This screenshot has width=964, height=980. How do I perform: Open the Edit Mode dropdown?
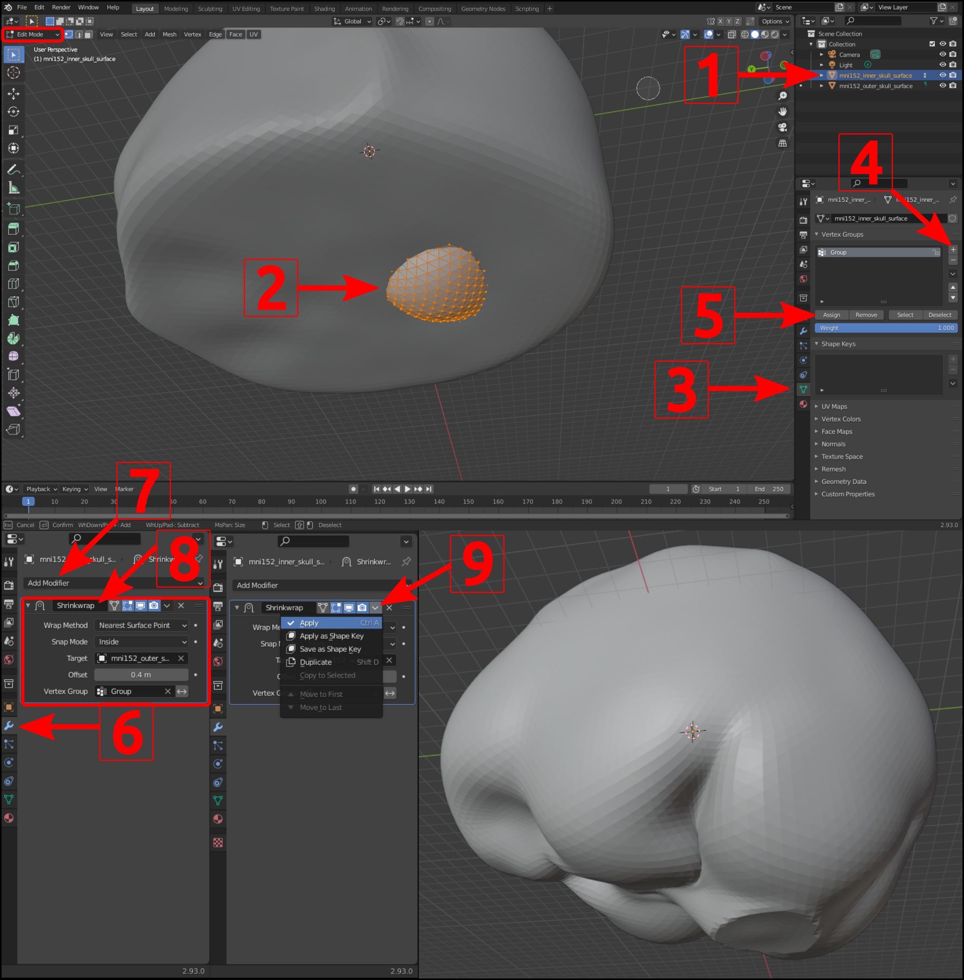pos(32,34)
